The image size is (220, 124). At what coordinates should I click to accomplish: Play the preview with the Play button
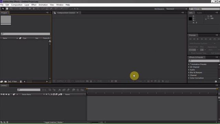pyautogui.click(x=198, y=39)
